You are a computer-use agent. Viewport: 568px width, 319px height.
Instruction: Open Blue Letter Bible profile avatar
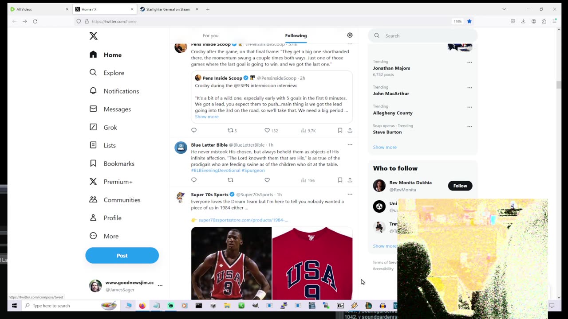click(x=181, y=148)
